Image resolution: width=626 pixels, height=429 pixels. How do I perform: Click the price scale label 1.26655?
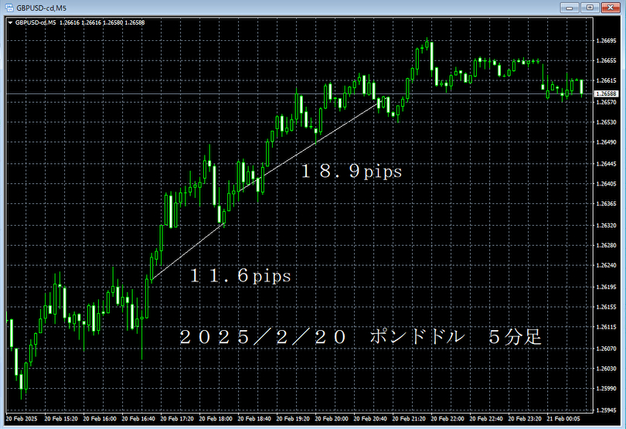pyautogui.click(x=606, y=61)
